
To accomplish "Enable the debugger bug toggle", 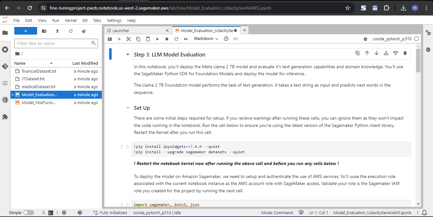I will coord(365,39).
